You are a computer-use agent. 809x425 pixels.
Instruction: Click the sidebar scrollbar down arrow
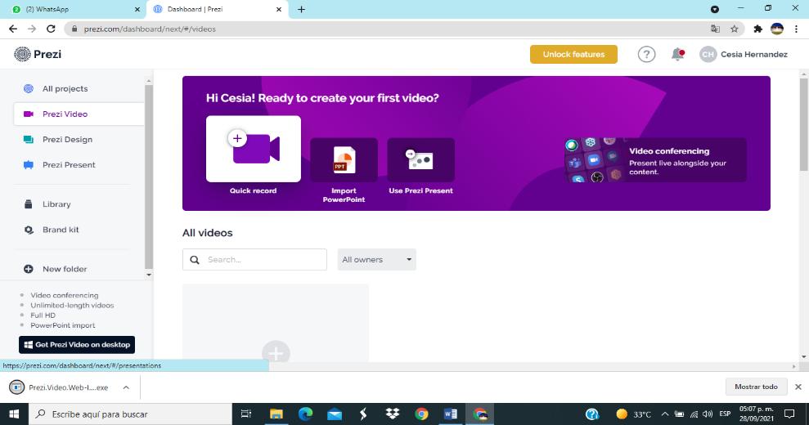pos(149,275)
